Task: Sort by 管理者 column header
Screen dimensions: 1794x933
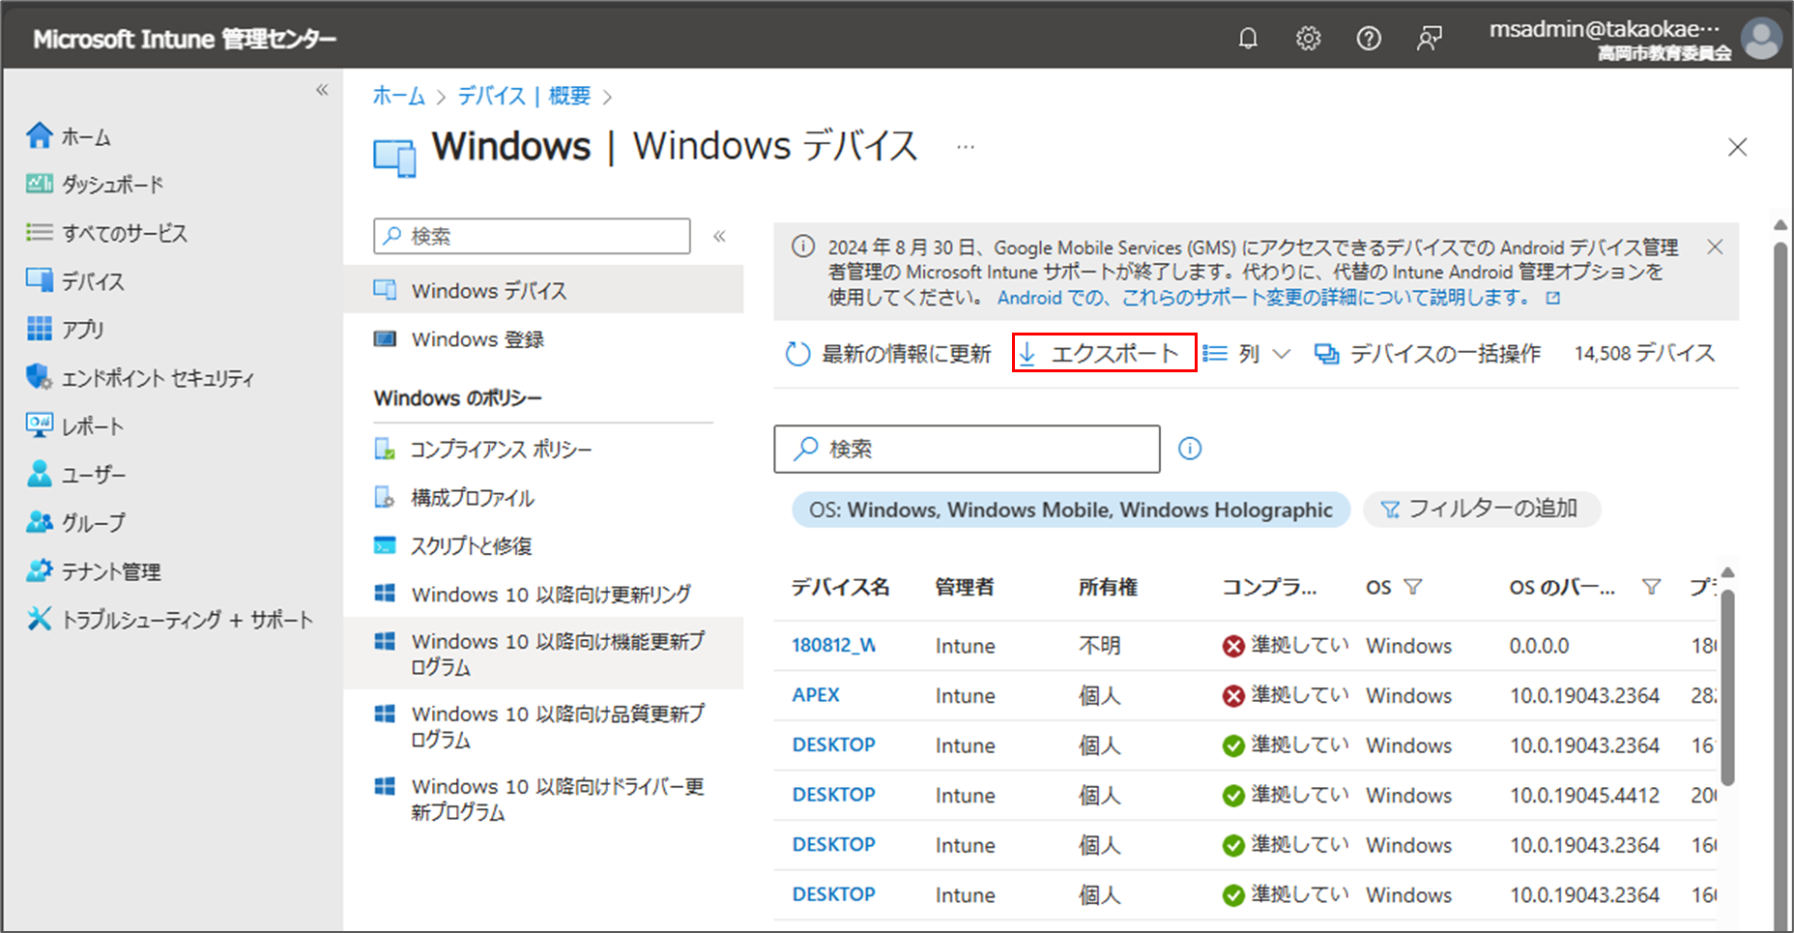Action: pos(965,587)
